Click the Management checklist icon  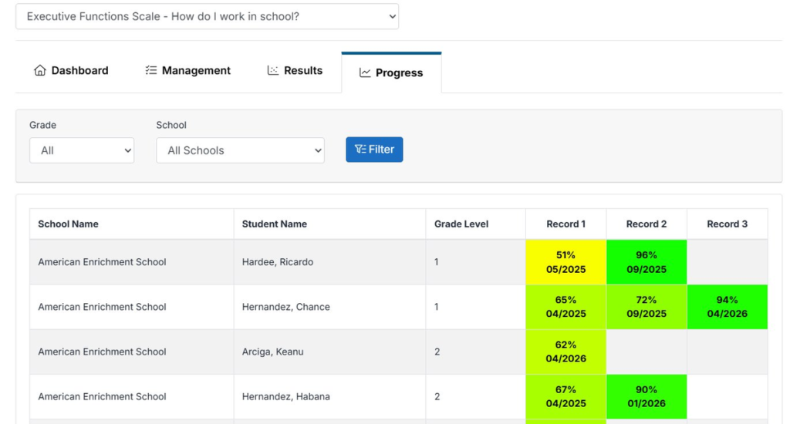(151, 71)
